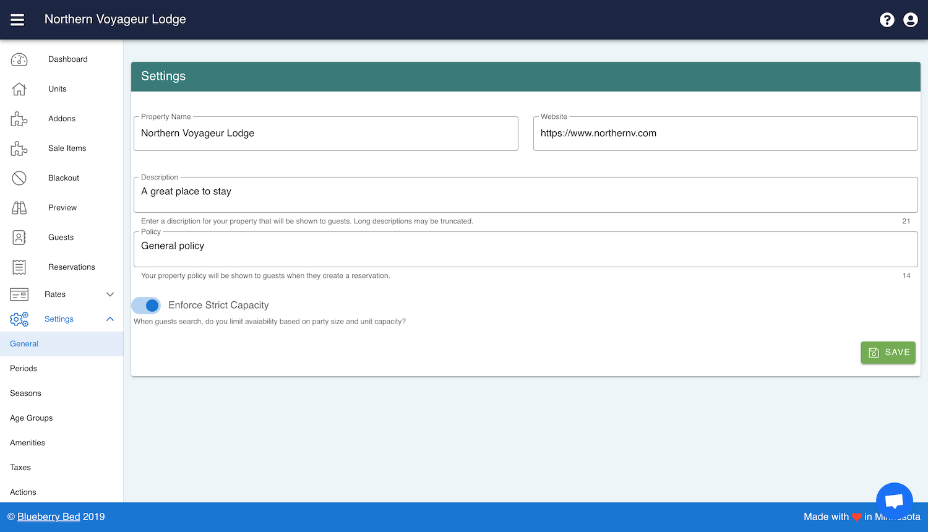Viewport: 928px width, 532px height.
Task: Select Periods in the Settings submenu
Action: click(x=24, y=369)
